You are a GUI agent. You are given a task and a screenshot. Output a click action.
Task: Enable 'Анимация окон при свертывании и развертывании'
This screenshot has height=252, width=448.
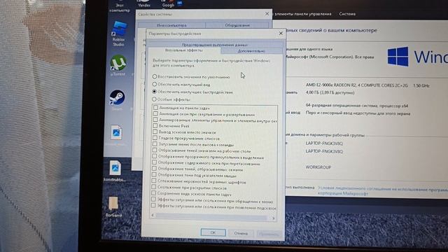pos(155,113)
